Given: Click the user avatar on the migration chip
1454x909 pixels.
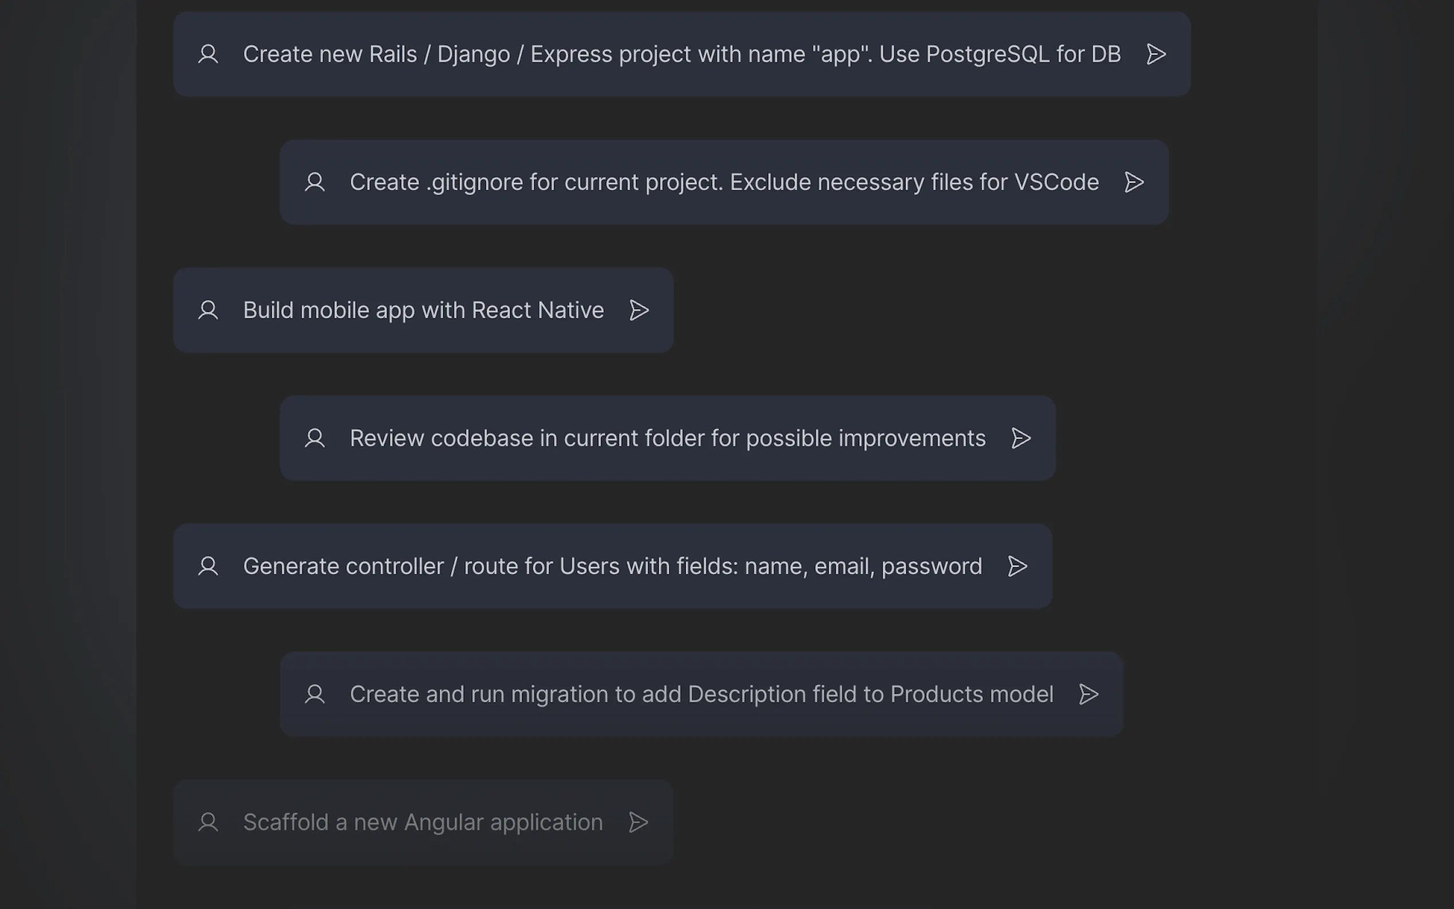Looking at the screenshot, I should click(x=315, y=694).
